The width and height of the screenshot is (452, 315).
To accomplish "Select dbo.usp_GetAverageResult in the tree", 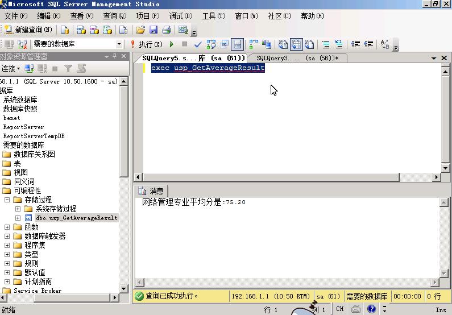I will tap(77, 218).
